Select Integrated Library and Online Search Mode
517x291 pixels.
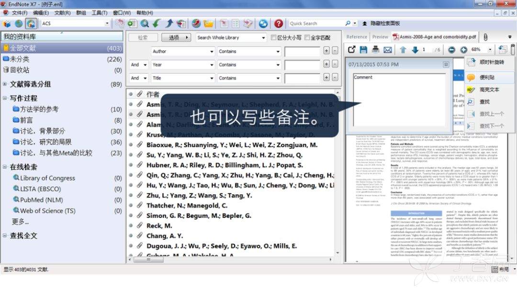pos(31,23)
